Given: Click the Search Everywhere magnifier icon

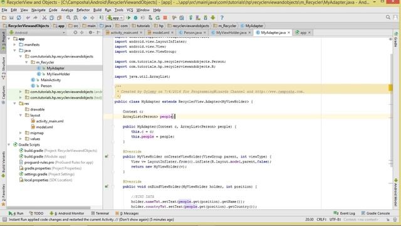Looking at the screenshot, I should click(388, 18).
